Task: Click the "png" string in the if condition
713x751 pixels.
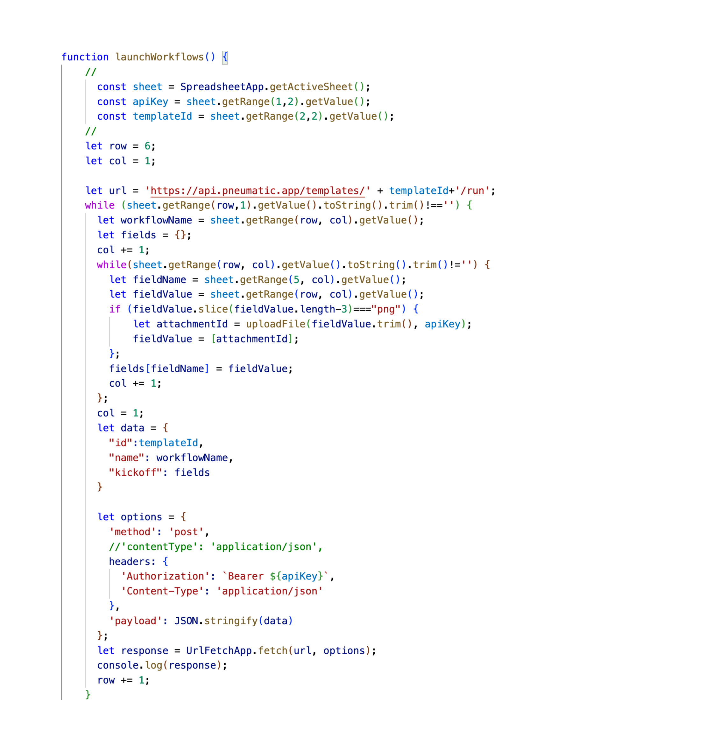Action: [386, 310]
